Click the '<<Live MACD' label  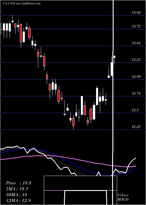click(x=123, y=197)
